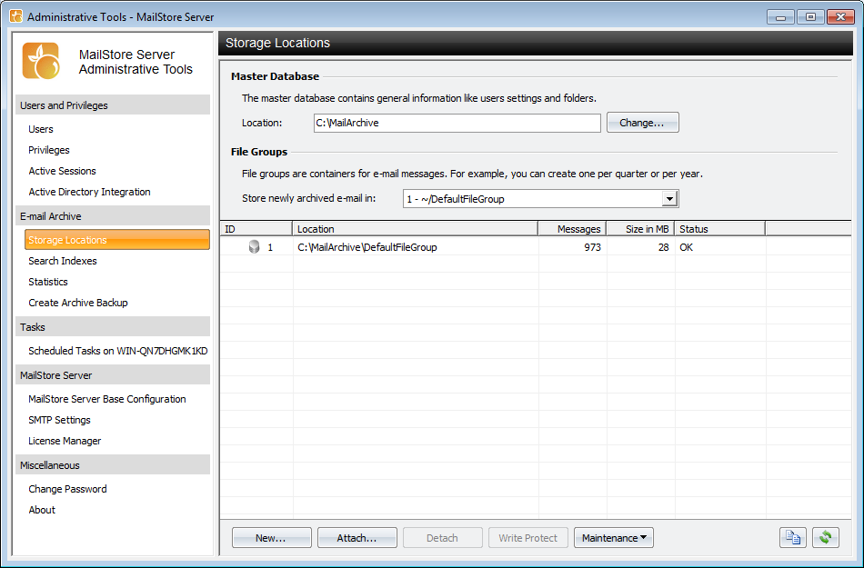
Task: Click the Users and Privileges section header
Action: (x=113, y=105)
